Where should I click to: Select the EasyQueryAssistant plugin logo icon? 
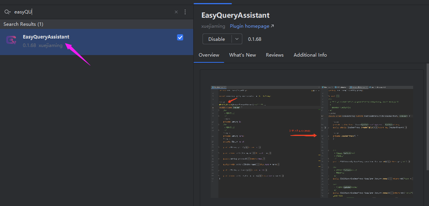click(x=12, y=40)
